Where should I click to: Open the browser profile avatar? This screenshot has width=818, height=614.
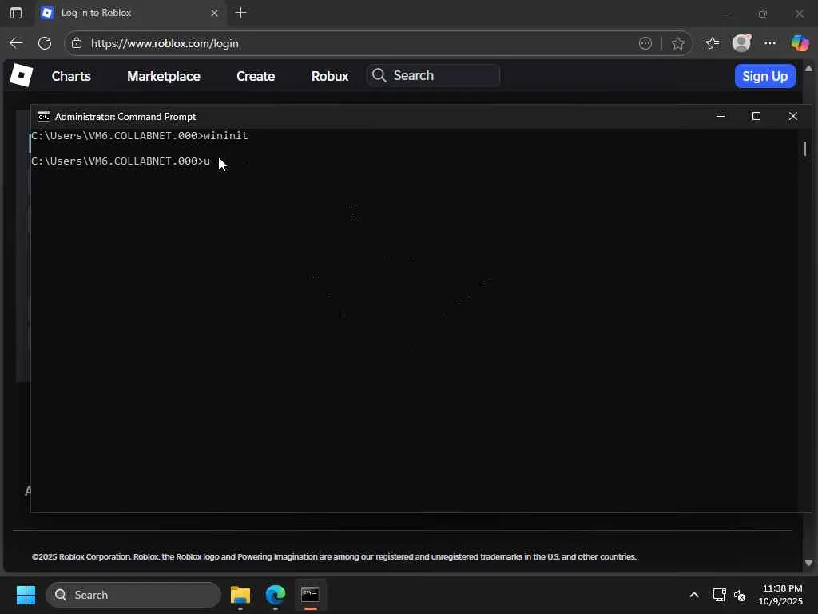point(741,43)
